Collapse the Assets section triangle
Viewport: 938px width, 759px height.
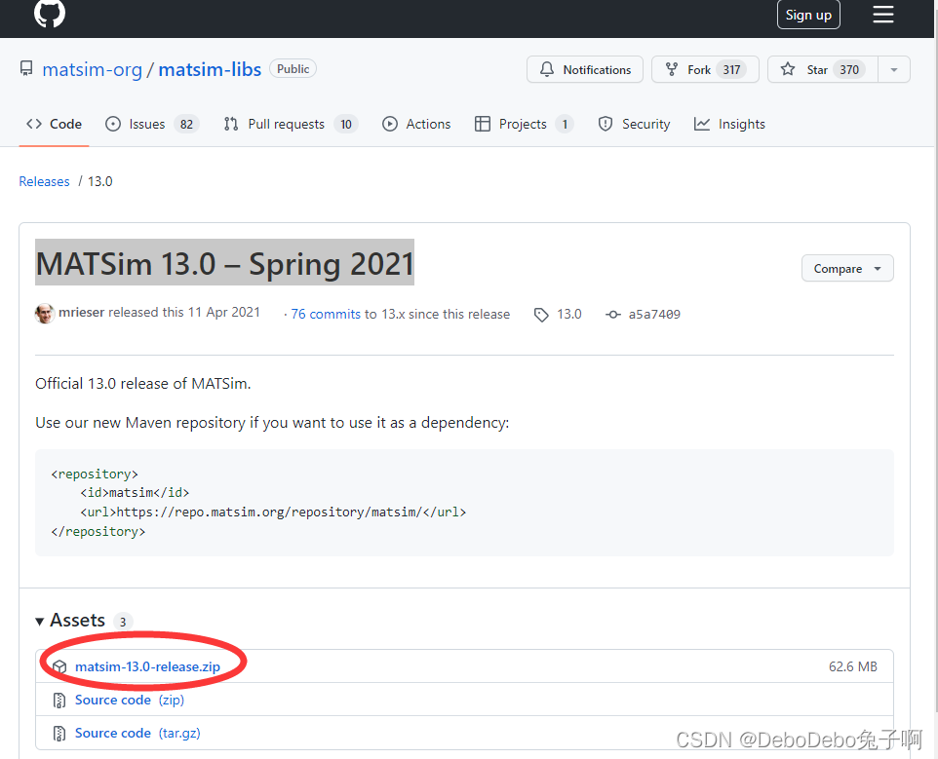click(x=39, y=622)
